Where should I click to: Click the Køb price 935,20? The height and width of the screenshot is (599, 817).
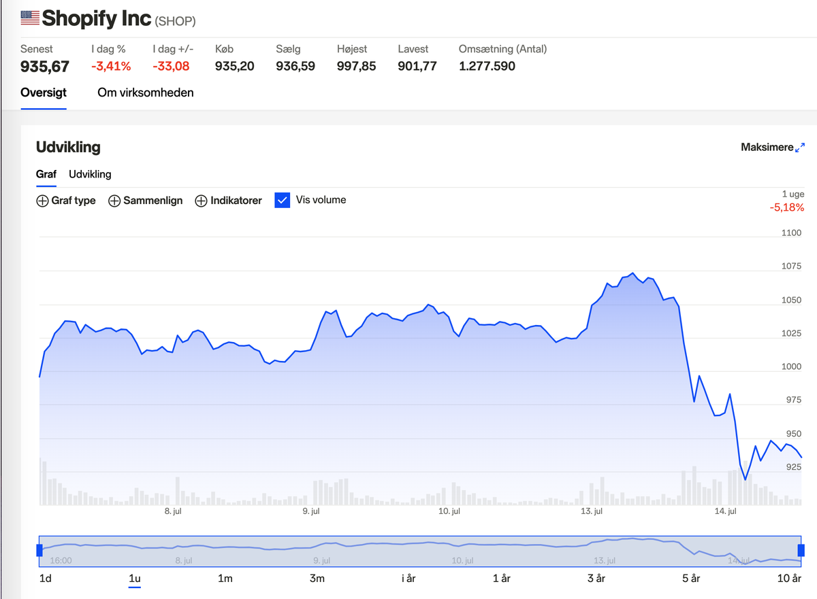click(x=235, y=66)
